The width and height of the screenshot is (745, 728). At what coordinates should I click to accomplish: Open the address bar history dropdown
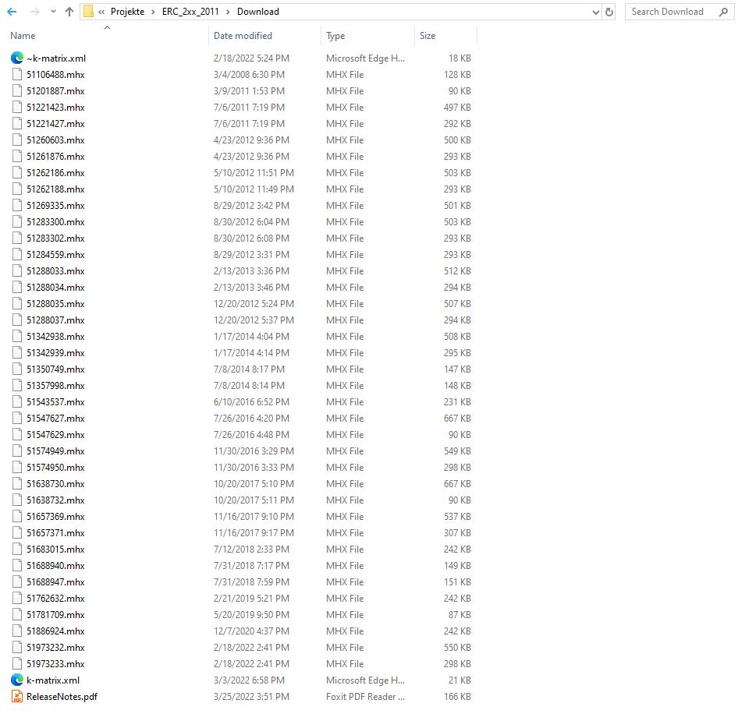[x=595, y=12]
